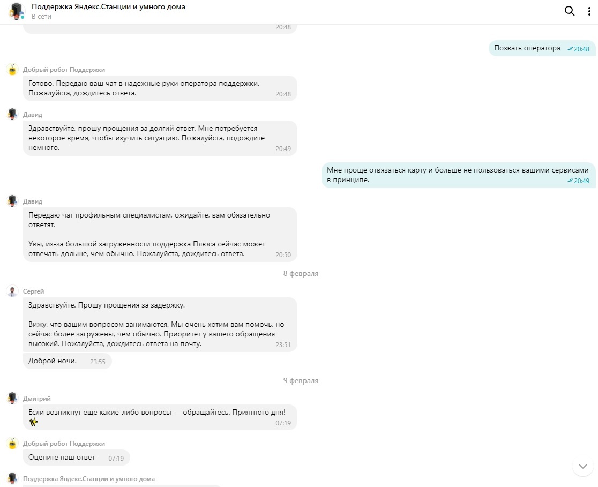598x487 pixels.
Task: Click robot avatar beside 'Оцените наш ответ'
Action: pyautogui.click(x=12, y=444)
